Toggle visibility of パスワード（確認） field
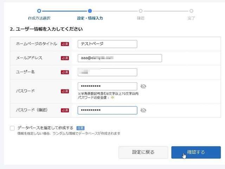 point(143,110)
